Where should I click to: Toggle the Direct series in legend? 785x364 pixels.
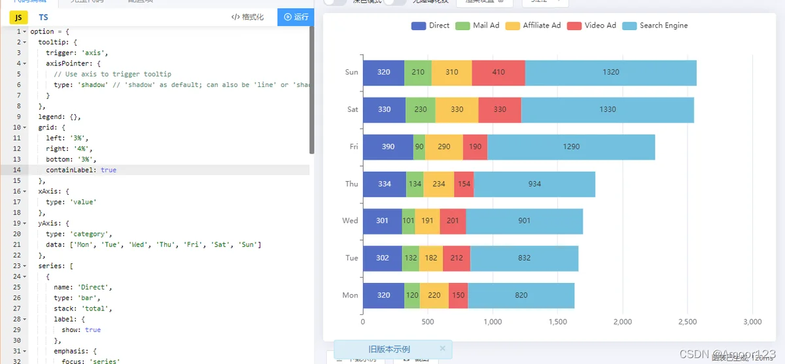(430, 25)
